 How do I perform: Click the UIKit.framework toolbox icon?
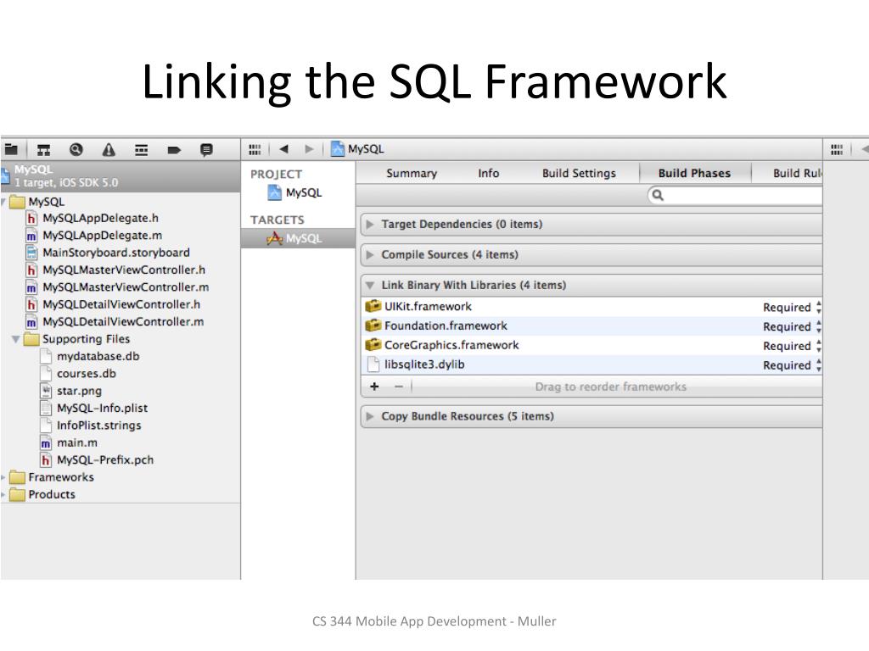tap(373, 306)
